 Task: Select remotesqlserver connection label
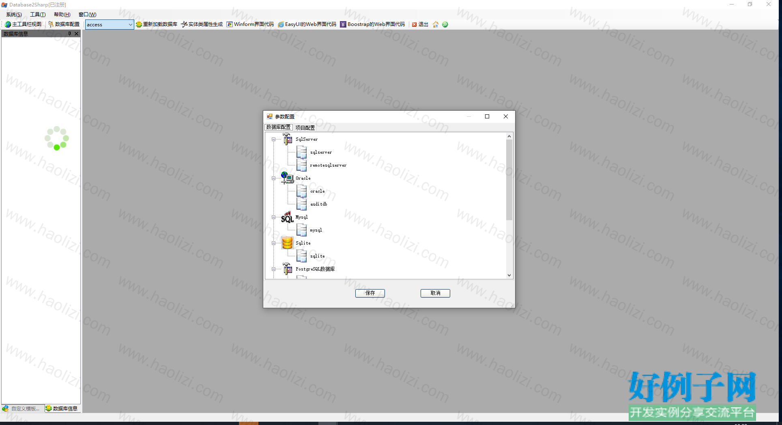(328, 165)
